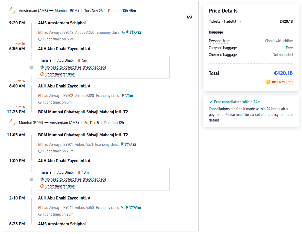302x234 pixels.
Task: Click the orange Trip Coins coin icon
Action: (x=268, y=82)
